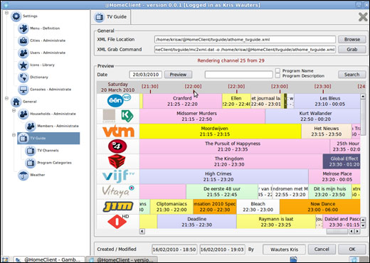Click the Vitaya channel logo
This screenshot has height=263, width=370.
pyautogui.click(x=118, y=191)
